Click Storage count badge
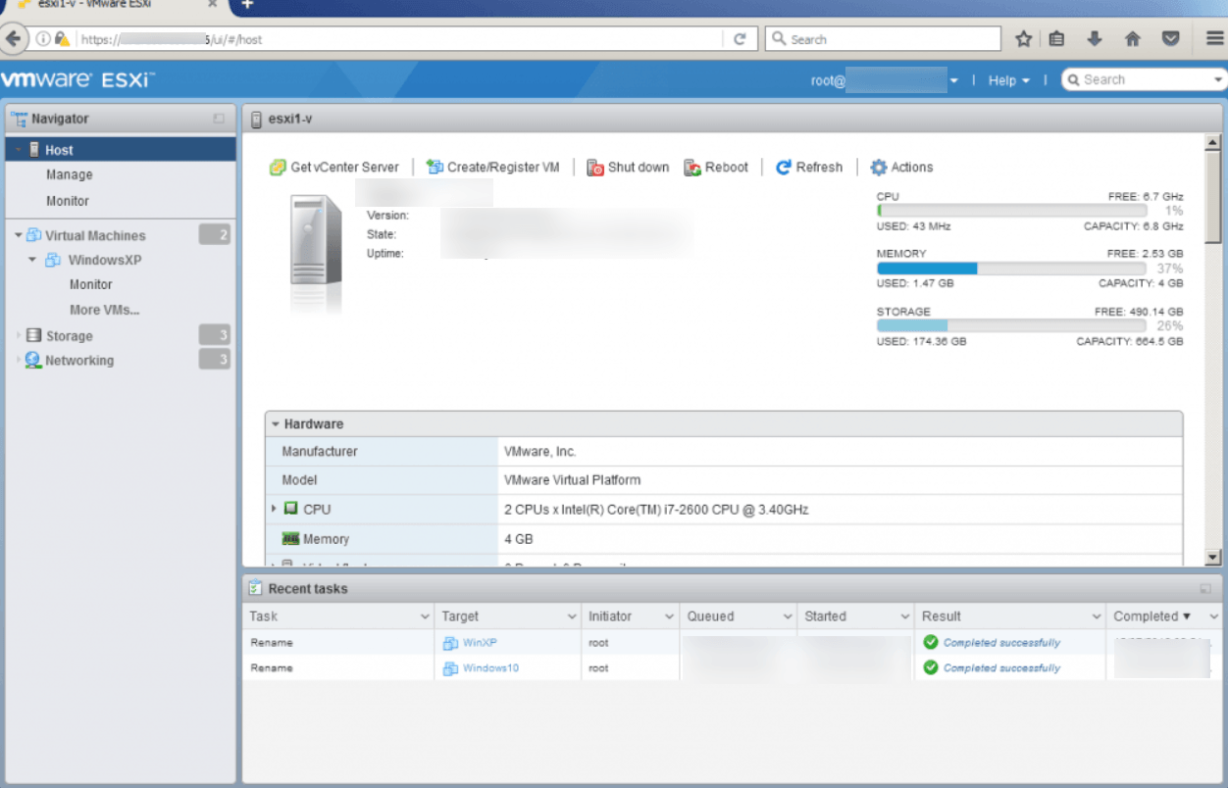This screenshot has width=1228, height=788. pos(215,335)
